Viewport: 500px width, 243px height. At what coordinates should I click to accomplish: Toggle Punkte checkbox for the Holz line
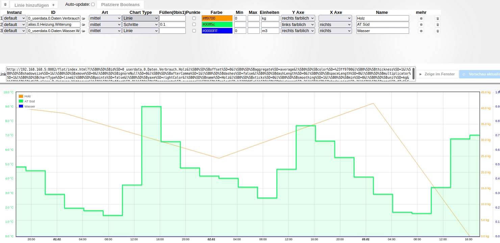click(x=194, y=18)
